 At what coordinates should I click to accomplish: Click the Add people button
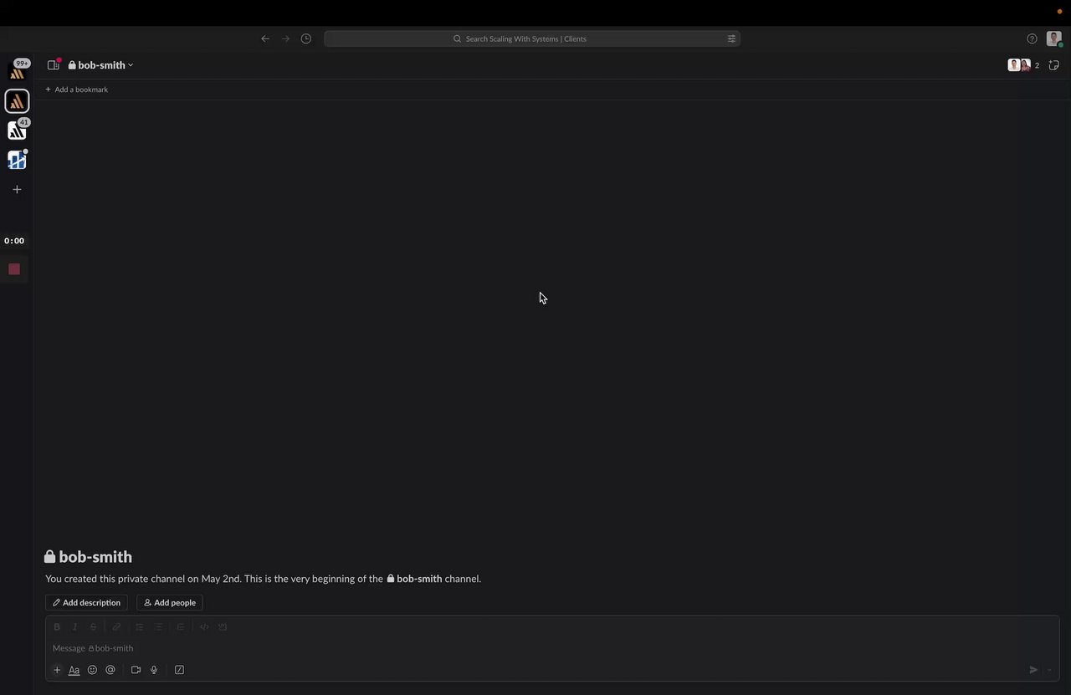[x=170, y=602]
